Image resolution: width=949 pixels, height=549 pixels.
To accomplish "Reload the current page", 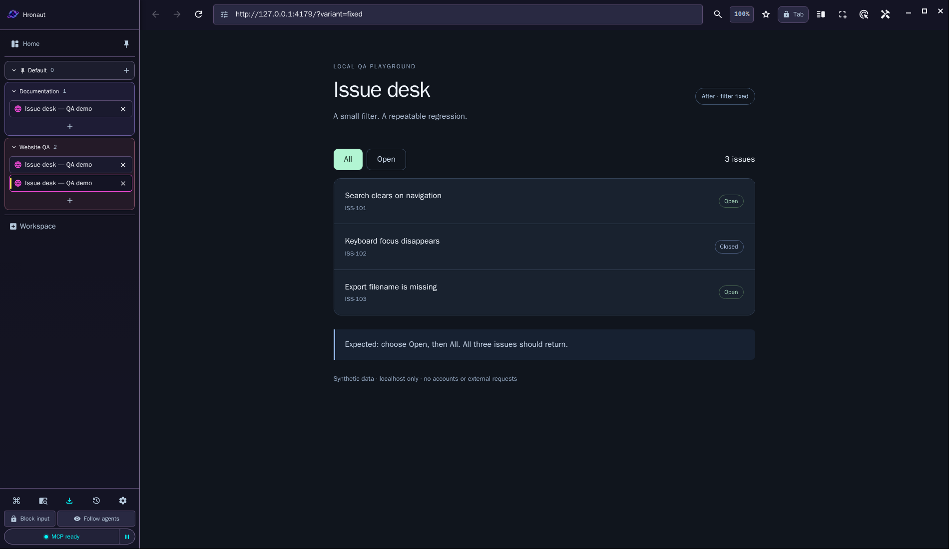I will 198,14.
